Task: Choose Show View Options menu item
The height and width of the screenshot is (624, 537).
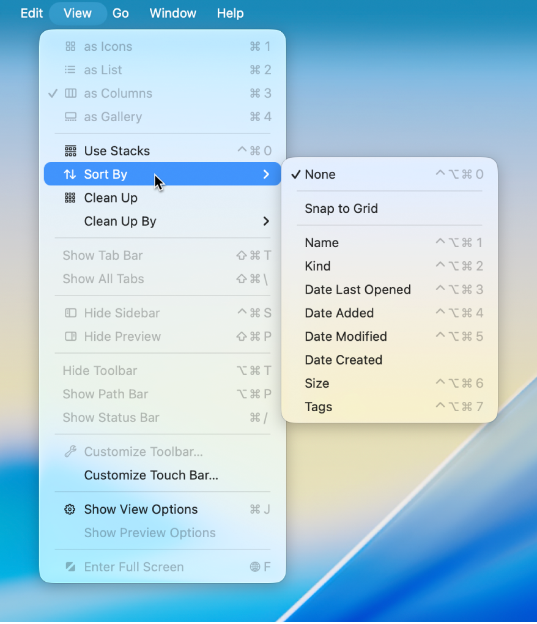Action: (163, 510)
